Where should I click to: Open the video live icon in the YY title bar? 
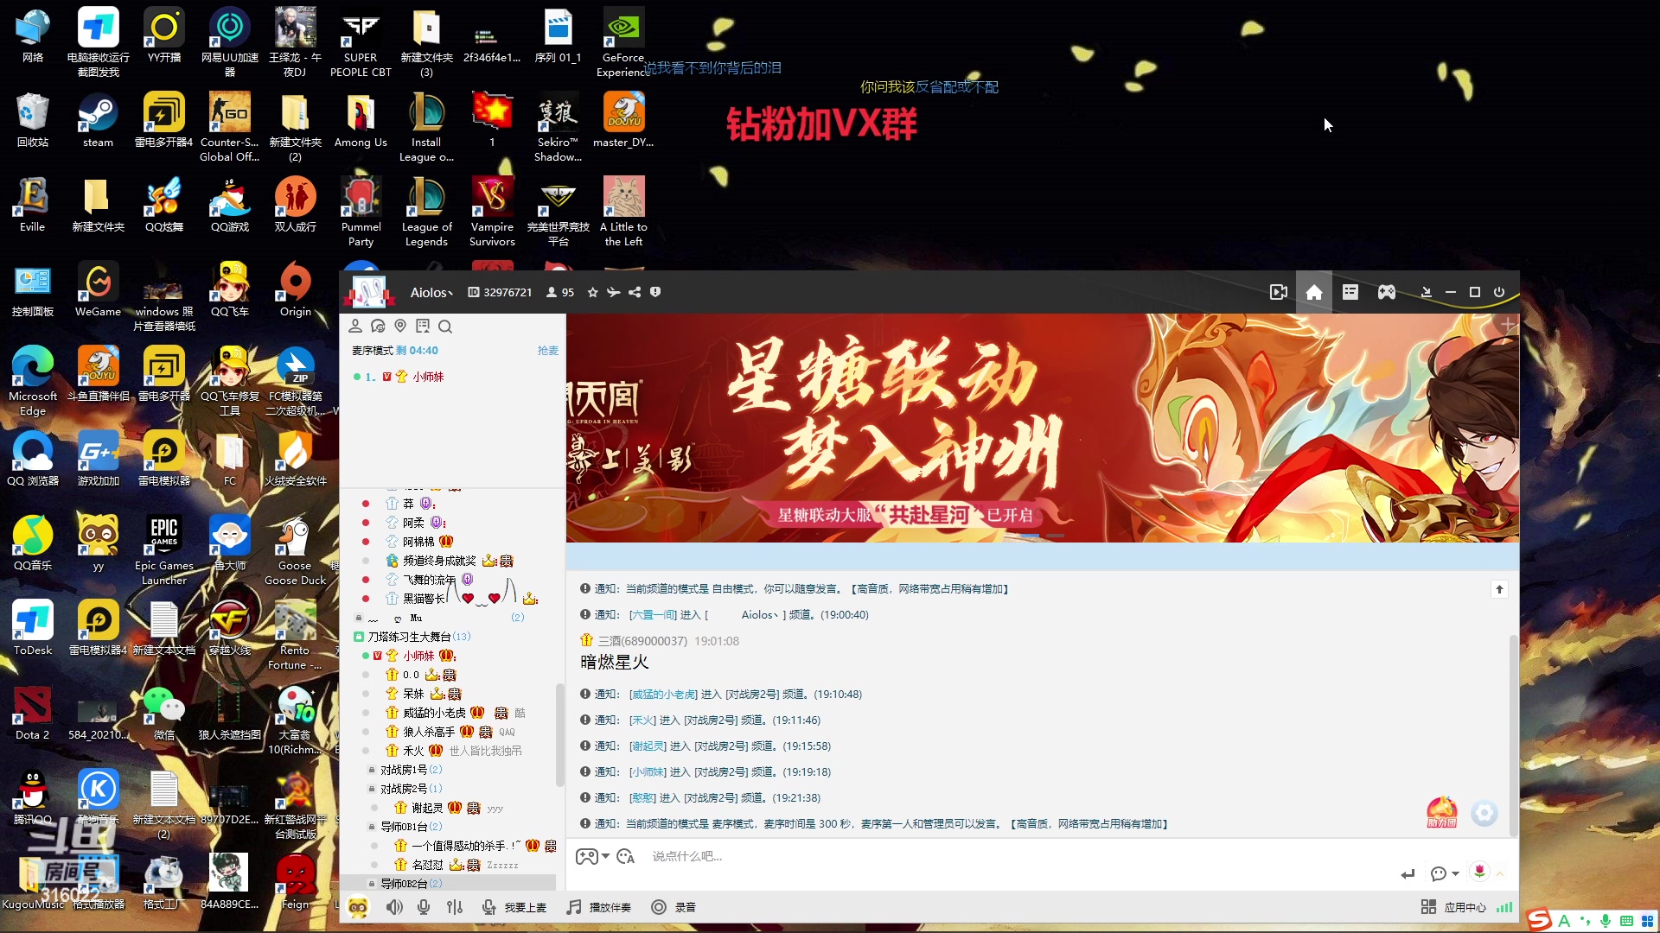point(1279,292)
